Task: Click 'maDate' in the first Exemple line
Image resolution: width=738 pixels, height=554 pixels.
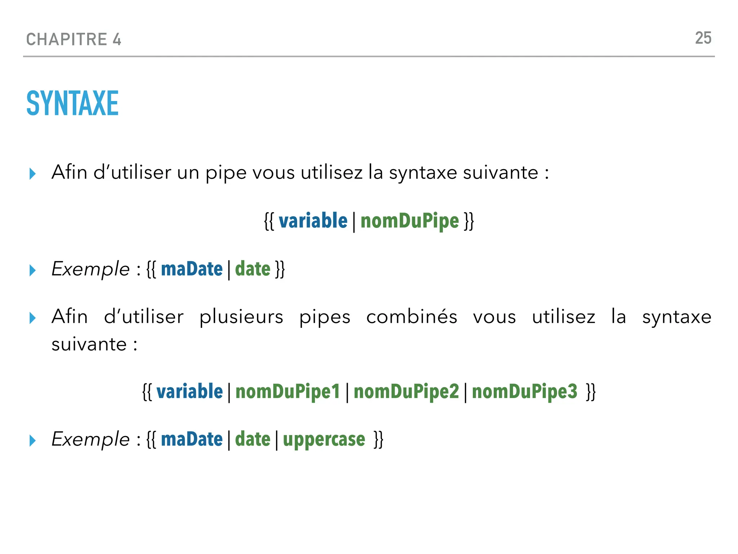Action: (192, 269)
